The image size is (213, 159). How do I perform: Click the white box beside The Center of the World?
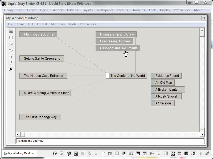(108, 76)
